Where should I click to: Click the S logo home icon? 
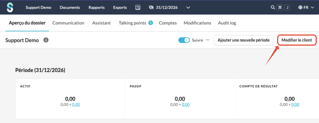click(10, 8)
